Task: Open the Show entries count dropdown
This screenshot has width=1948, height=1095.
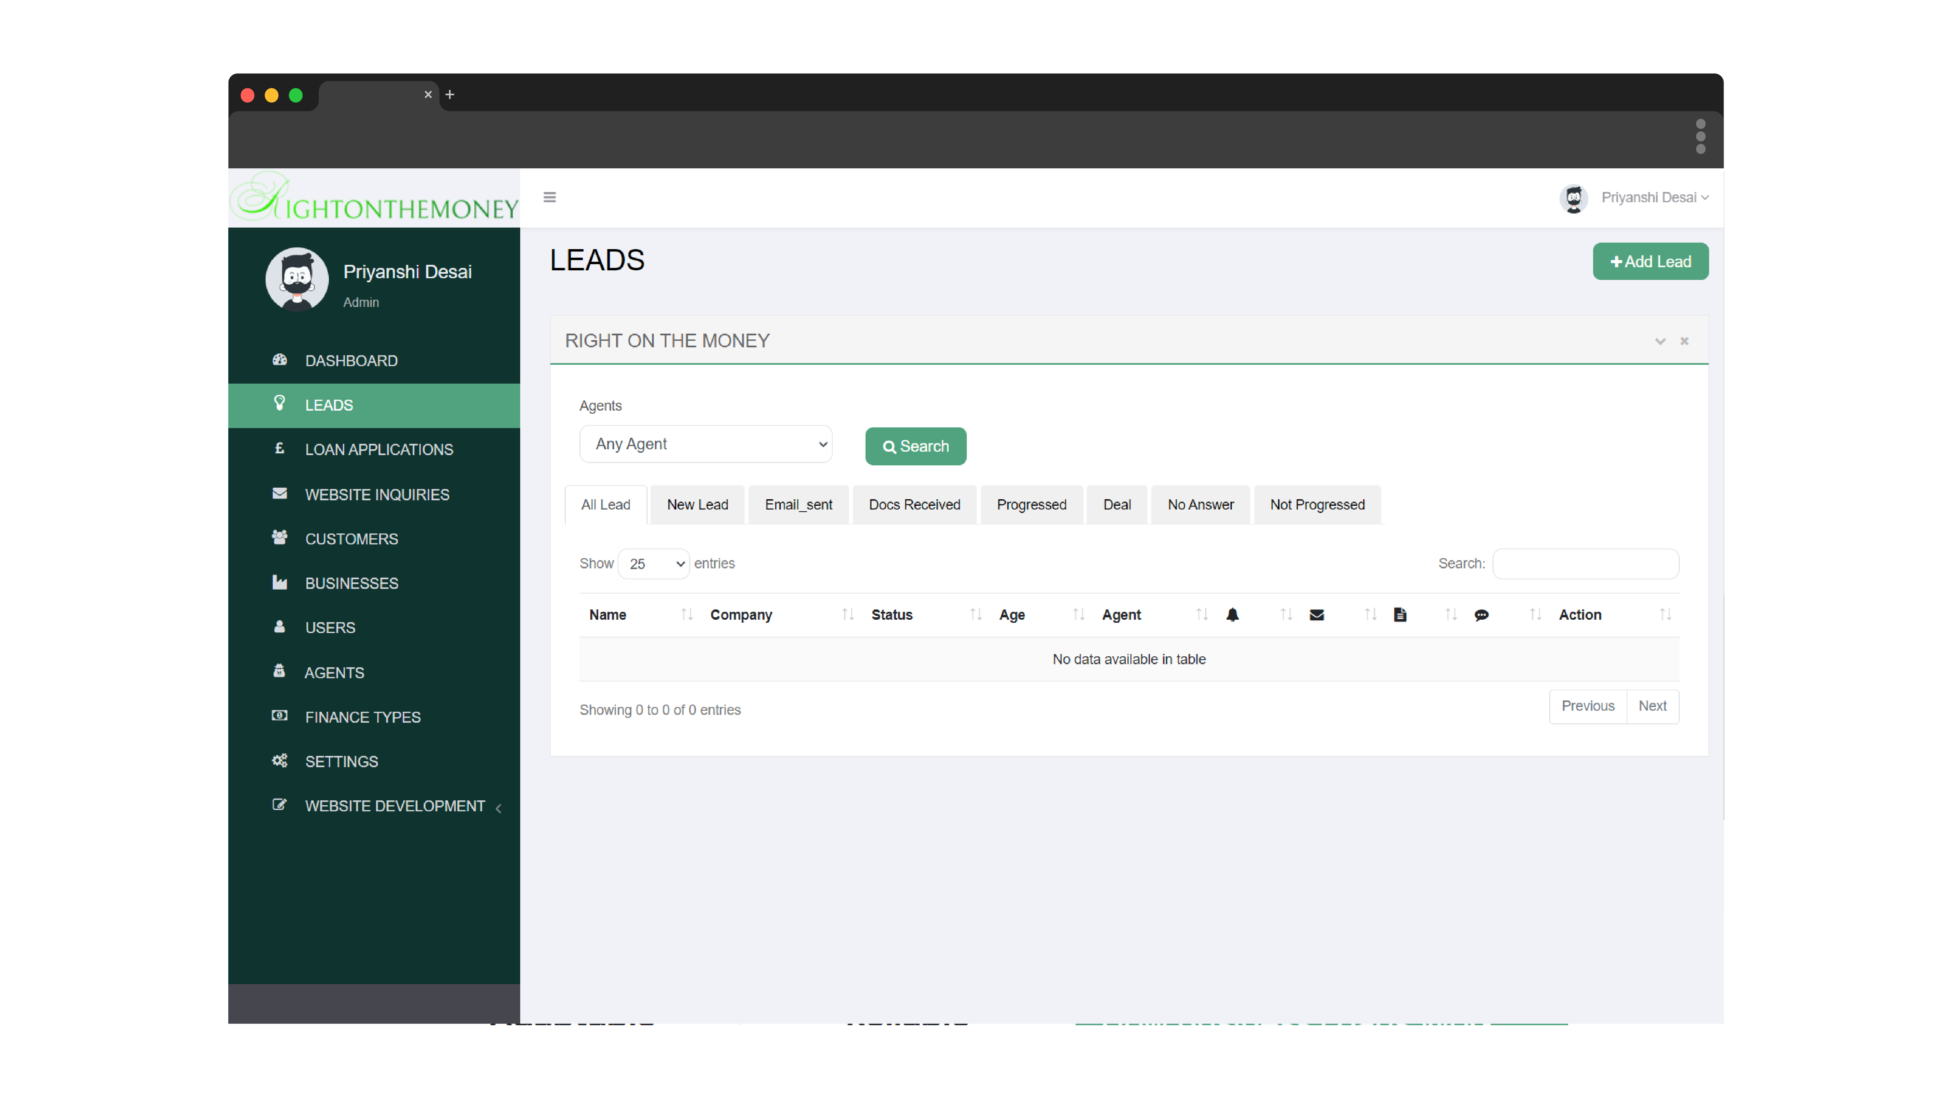Action: click(653, 564)
